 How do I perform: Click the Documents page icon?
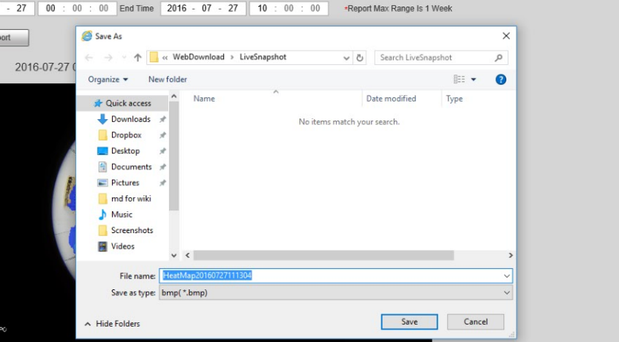click(x=102, y=167)
